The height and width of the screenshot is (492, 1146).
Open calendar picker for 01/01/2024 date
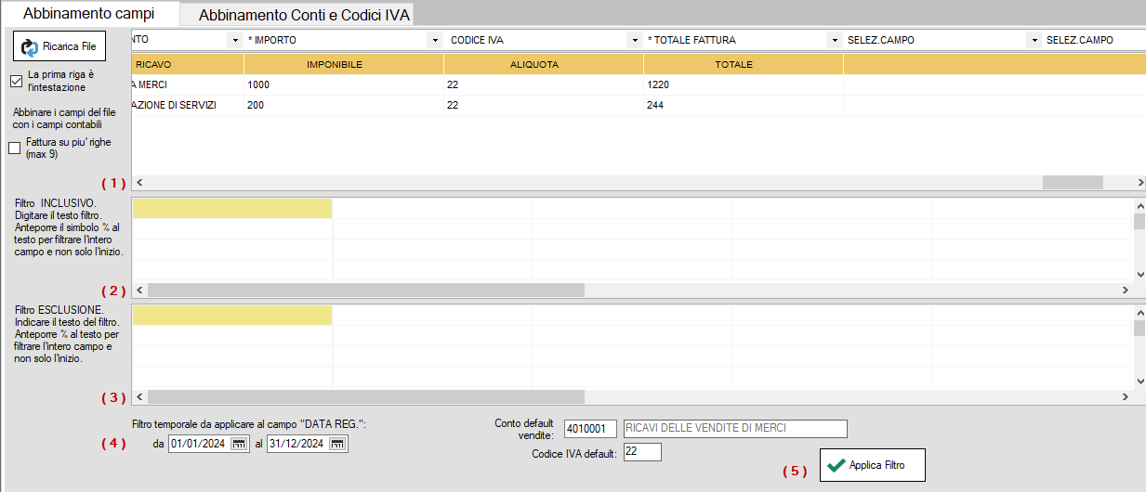(x=239, y=444)
